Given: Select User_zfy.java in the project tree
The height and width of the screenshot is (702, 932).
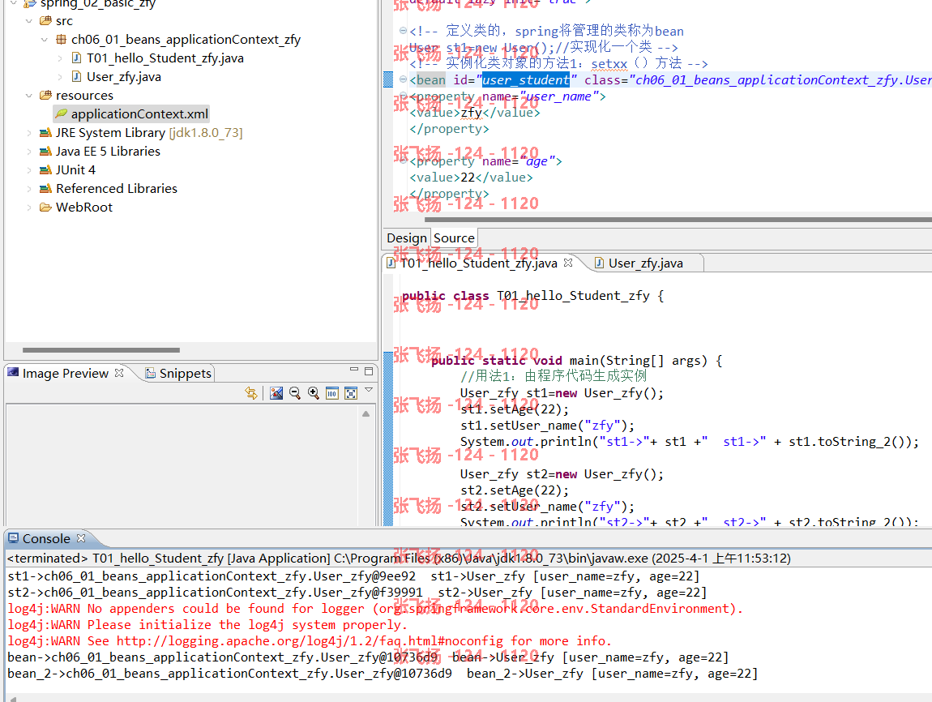Looking at the screenshot, I should (x=124, y=77).
